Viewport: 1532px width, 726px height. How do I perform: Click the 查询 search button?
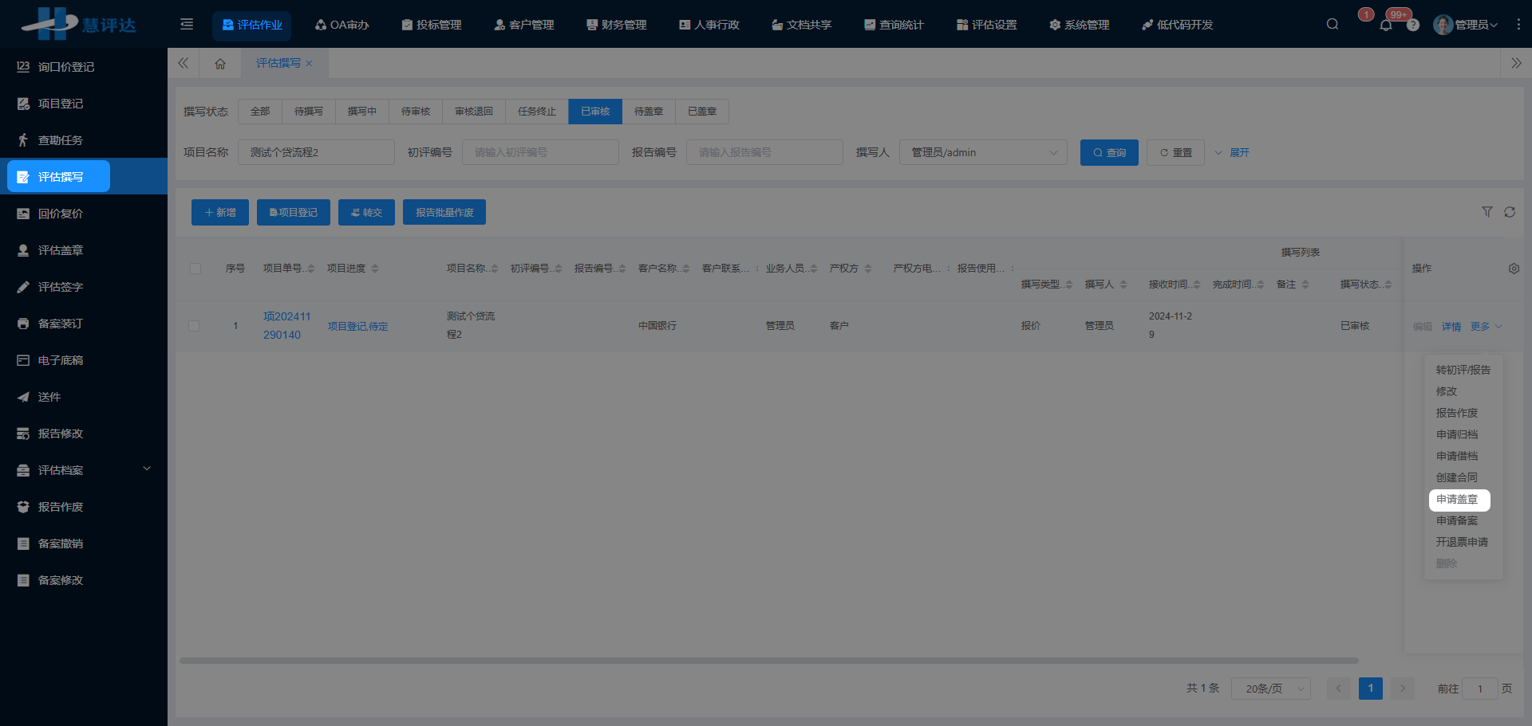(1109, 152)
